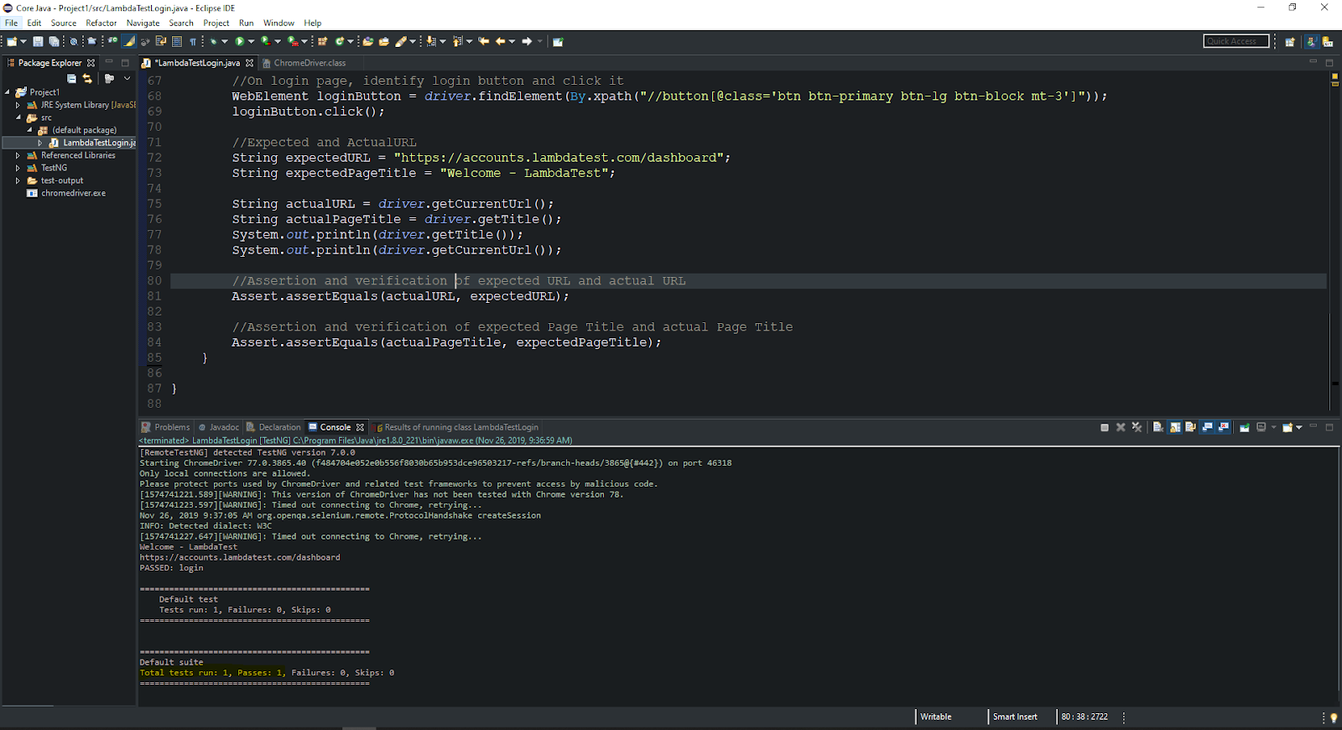Open the Refactor menu
Image resolution: width=1342 pixels, height=730 pixels.
pos(101,23)
